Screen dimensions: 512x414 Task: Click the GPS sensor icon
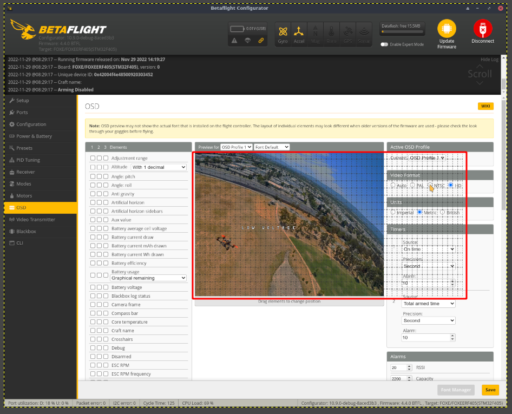(348, 33)
